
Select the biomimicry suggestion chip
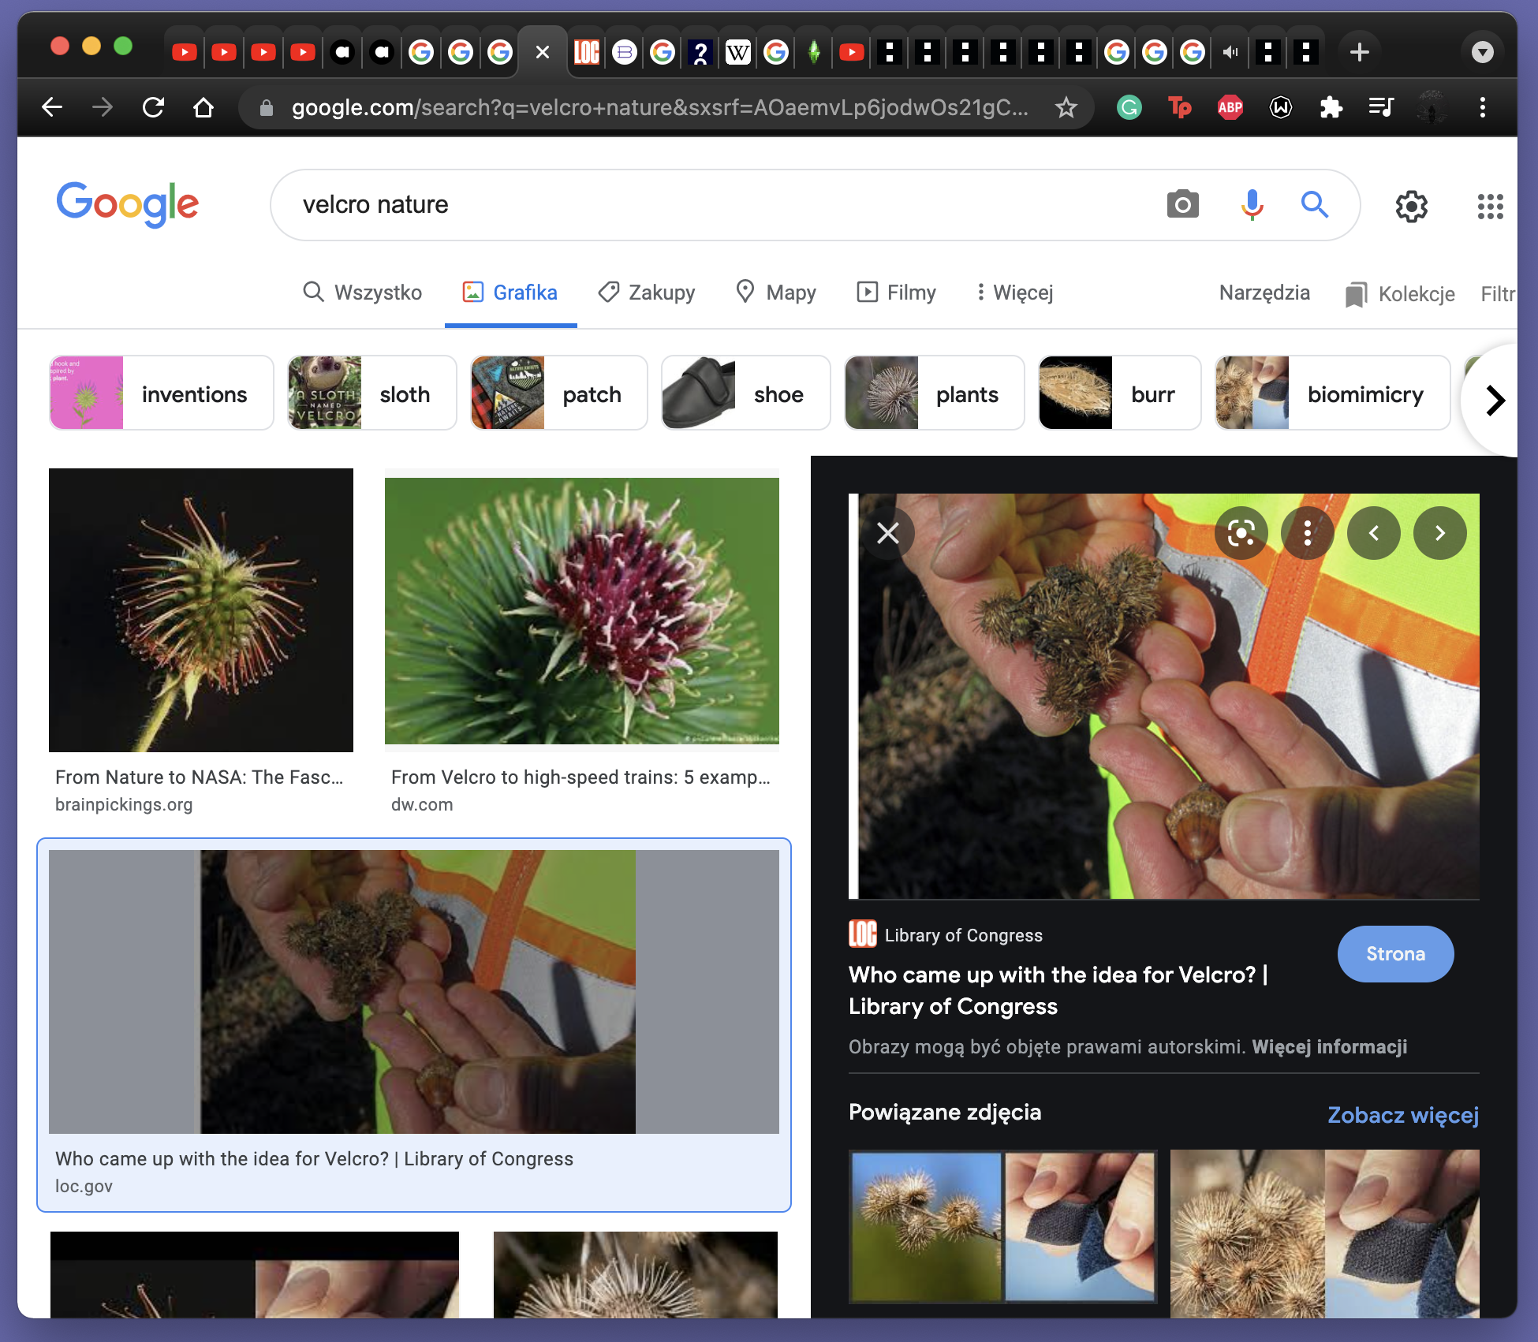click(1332, 393)
